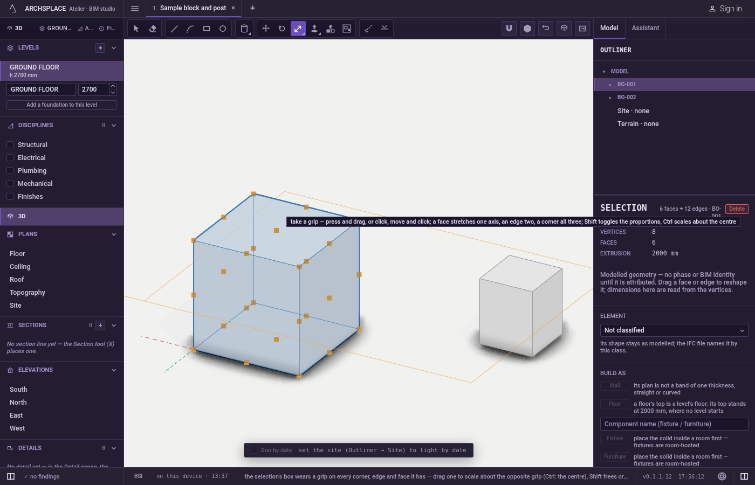
Task: Choose the eraser tool
Action: coord(153,29)
